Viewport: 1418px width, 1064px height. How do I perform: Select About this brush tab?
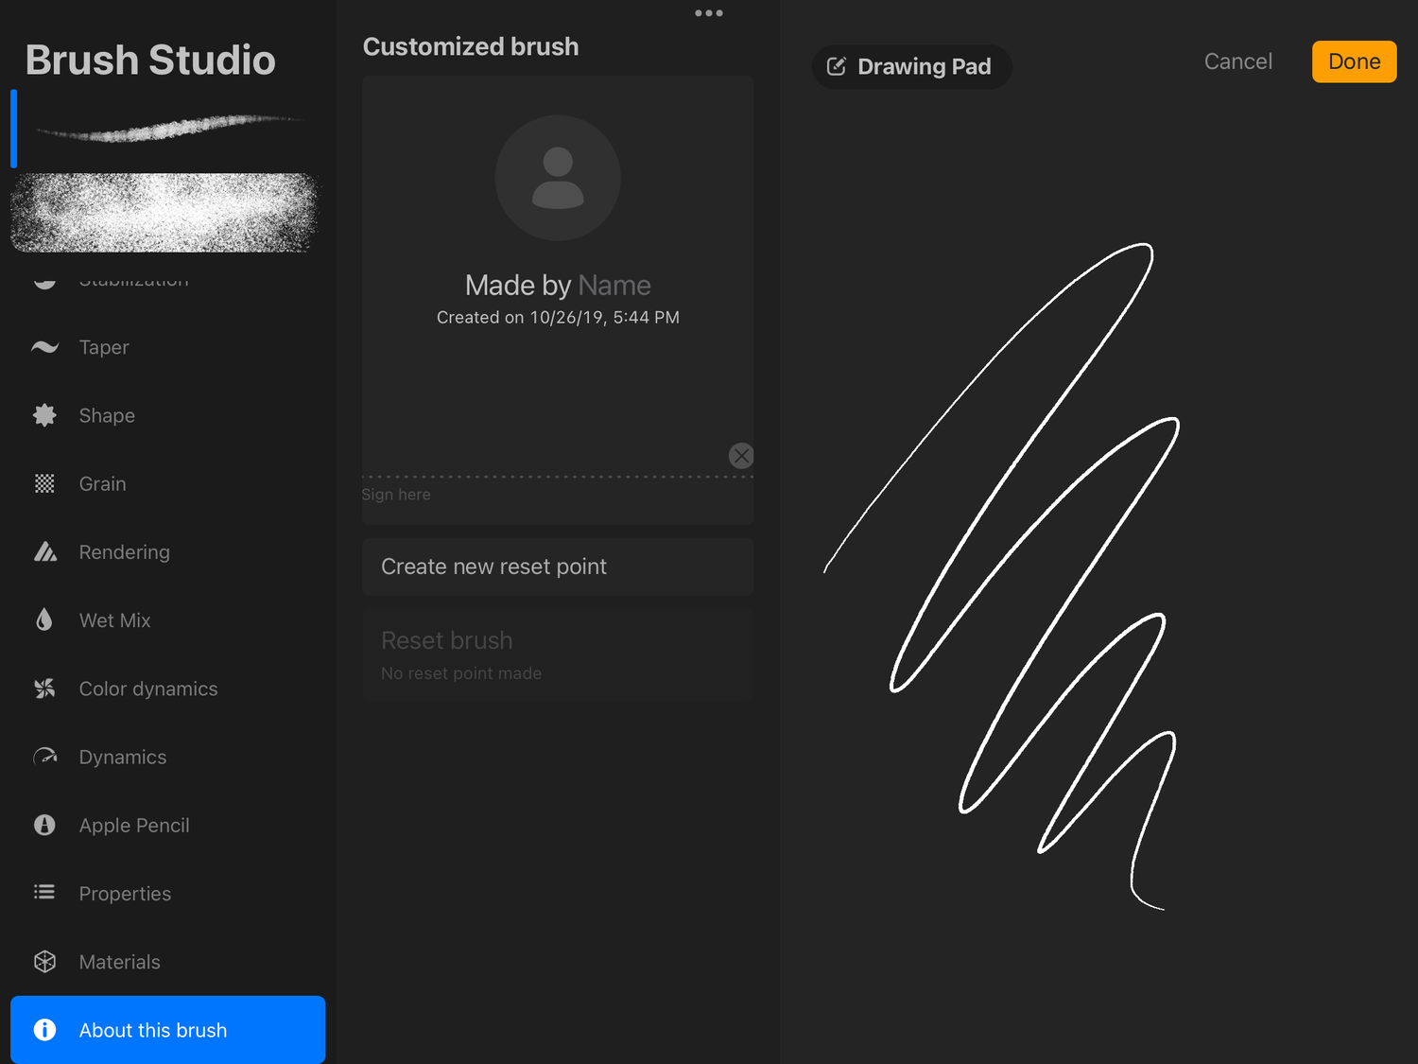coord(167,1030)
